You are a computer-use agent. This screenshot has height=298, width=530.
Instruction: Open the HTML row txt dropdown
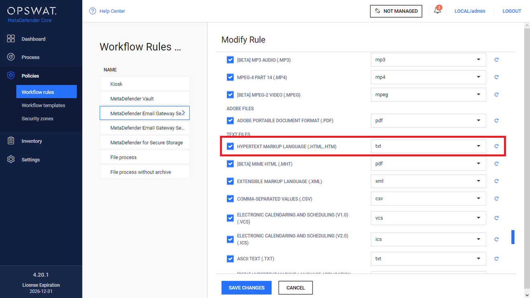coord(428,146)
